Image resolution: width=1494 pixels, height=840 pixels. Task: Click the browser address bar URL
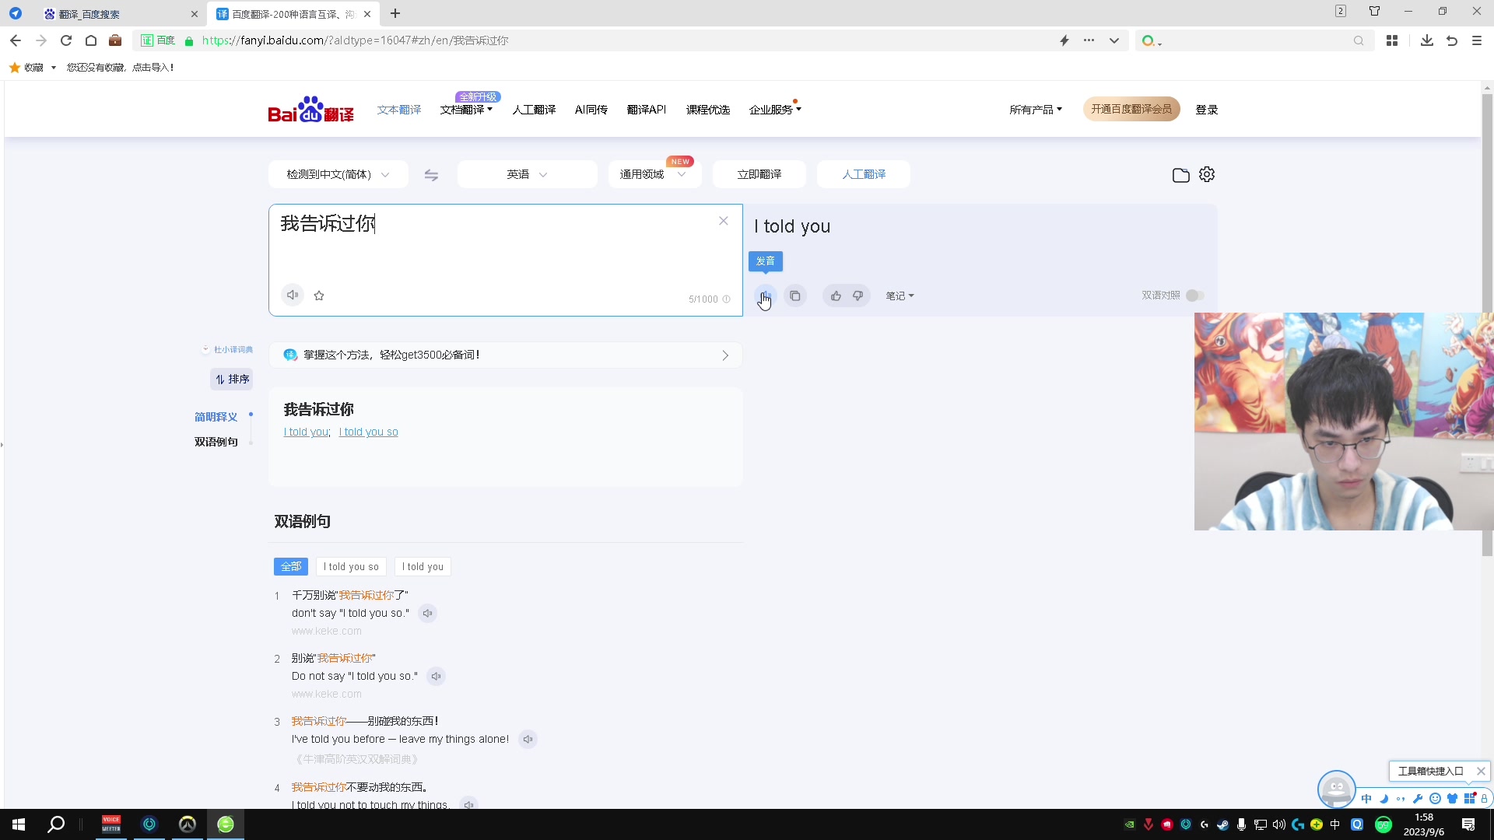click(x=355, y=40)
